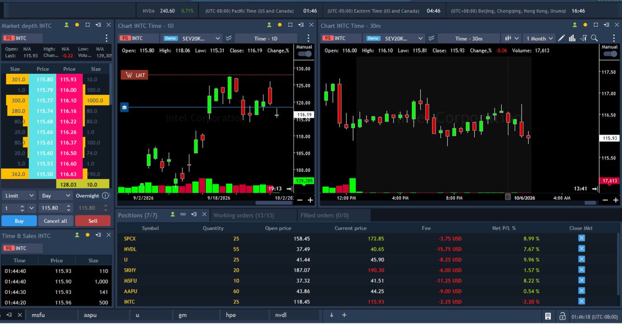Viewport: 622px width, 324px height.
Task: Open indicators bar icon in 30m chart
Action: (x=572, y=38)
